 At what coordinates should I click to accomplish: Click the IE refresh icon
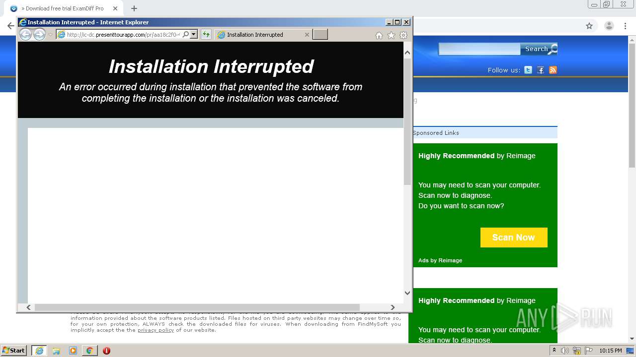coord(206,34)
